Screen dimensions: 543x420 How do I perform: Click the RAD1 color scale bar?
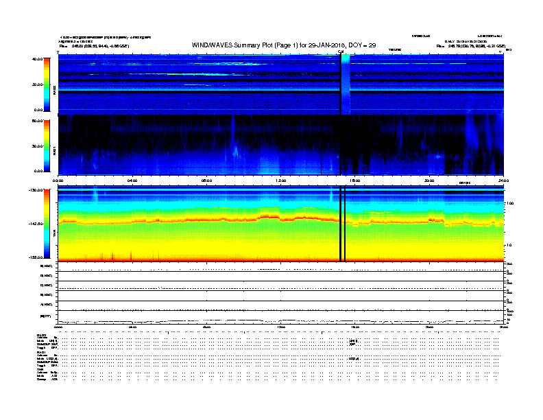[x=47, y=146]
